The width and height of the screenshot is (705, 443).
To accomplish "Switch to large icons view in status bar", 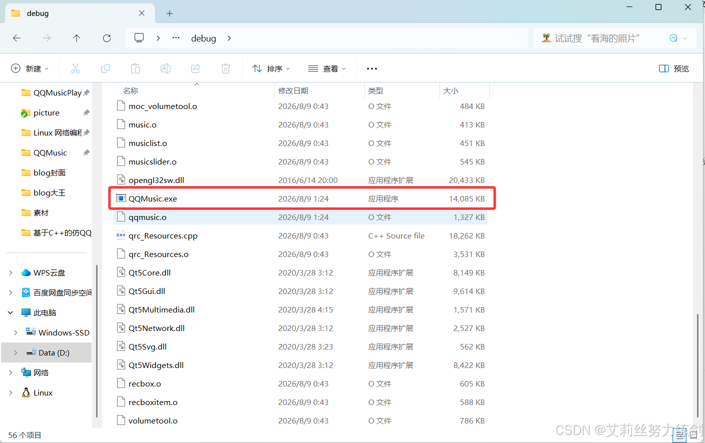I will tap(694, 435).
